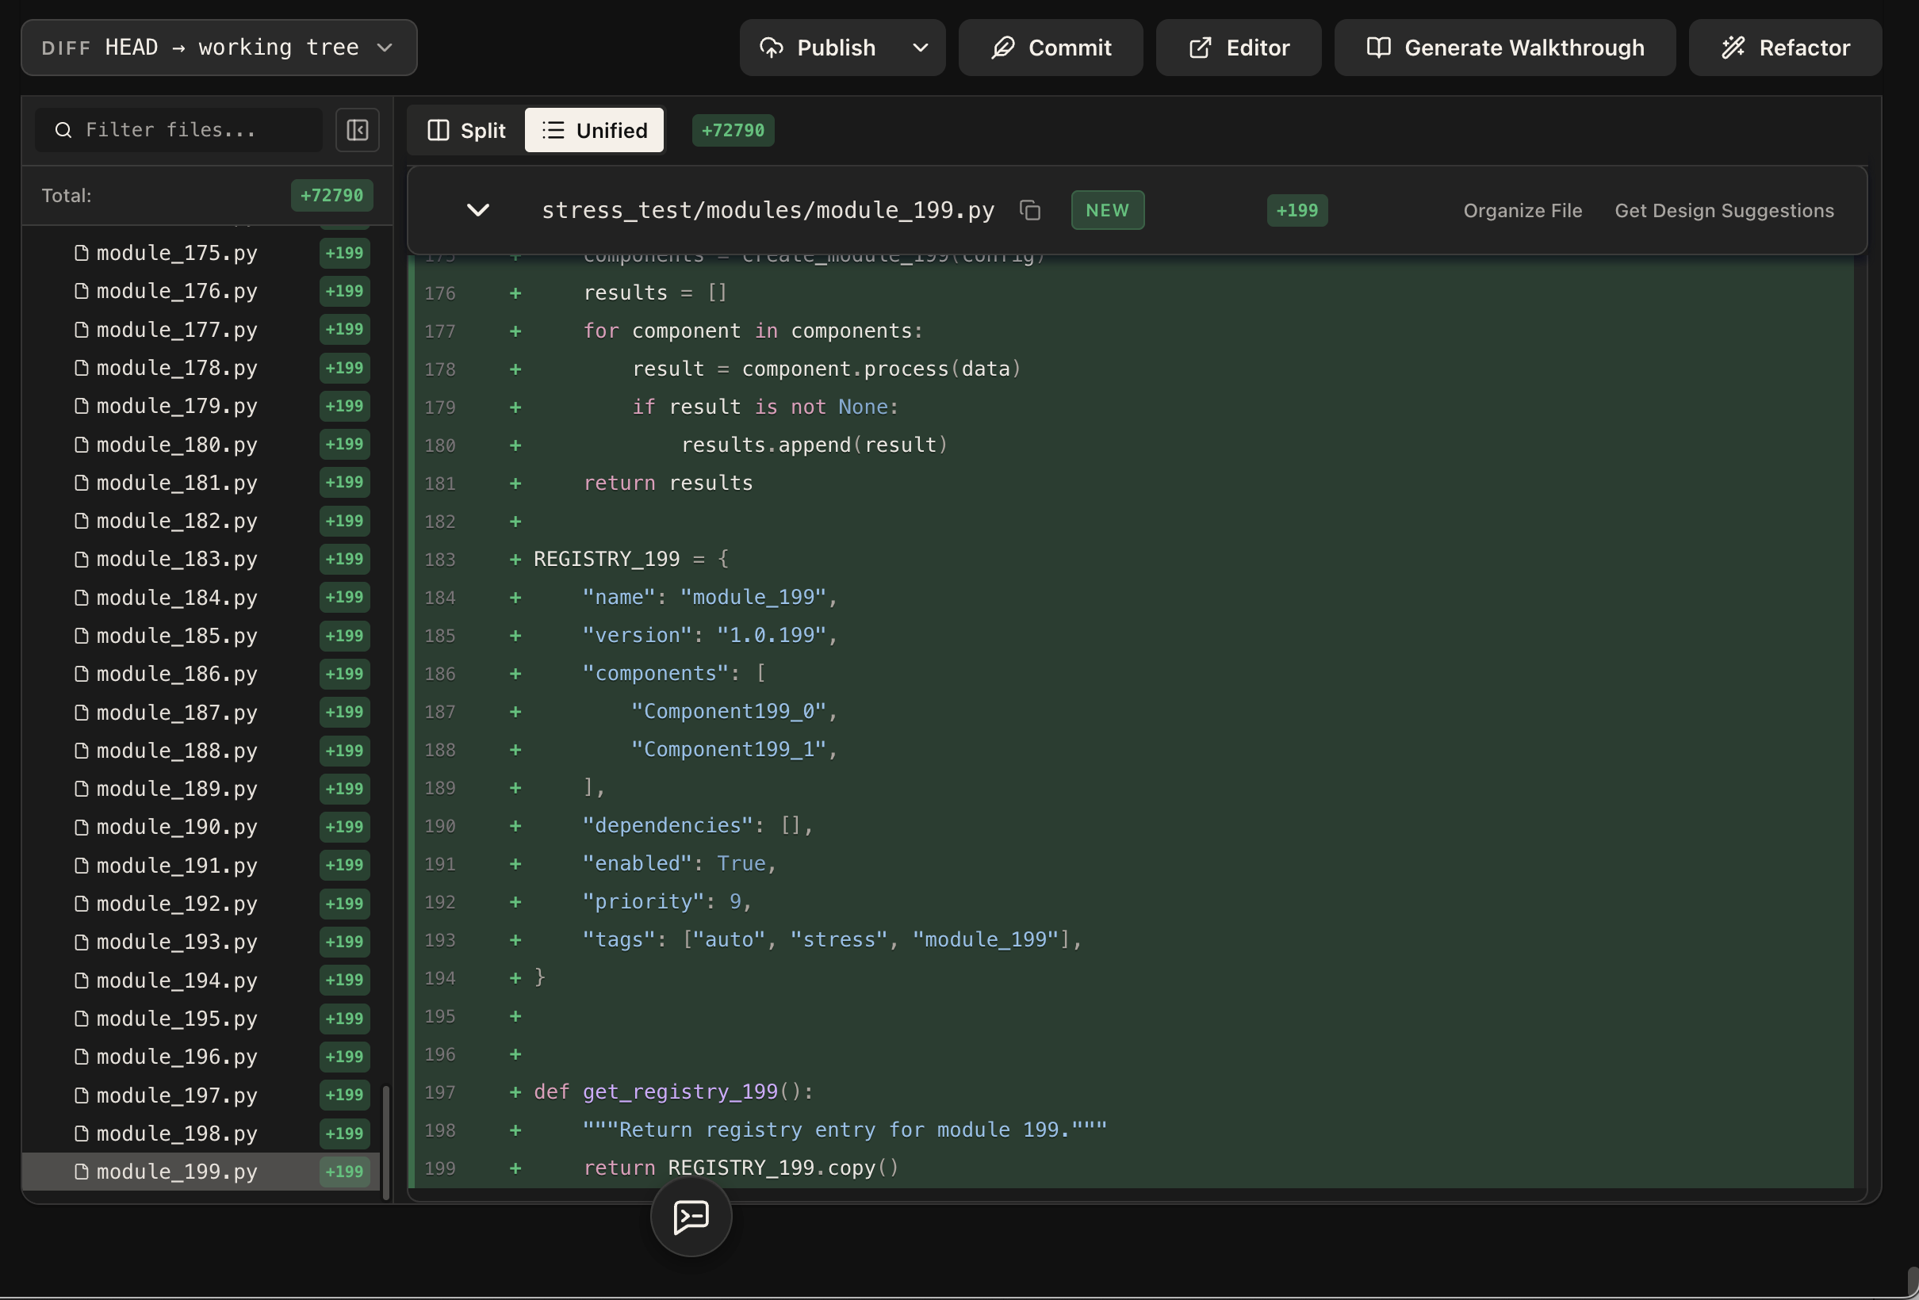Screen dimensions: 1919x1300
Task: Click Organize File link
Action: coord(1522,211)
